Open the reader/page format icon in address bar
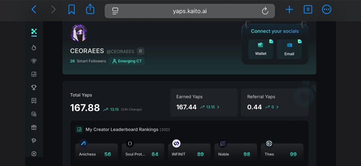Image resolution: width=361 pixels, height=166 pixels. 115,11
